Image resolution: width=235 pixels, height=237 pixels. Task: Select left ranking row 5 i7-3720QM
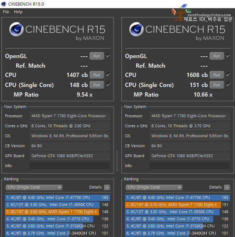tap(57, 226)
